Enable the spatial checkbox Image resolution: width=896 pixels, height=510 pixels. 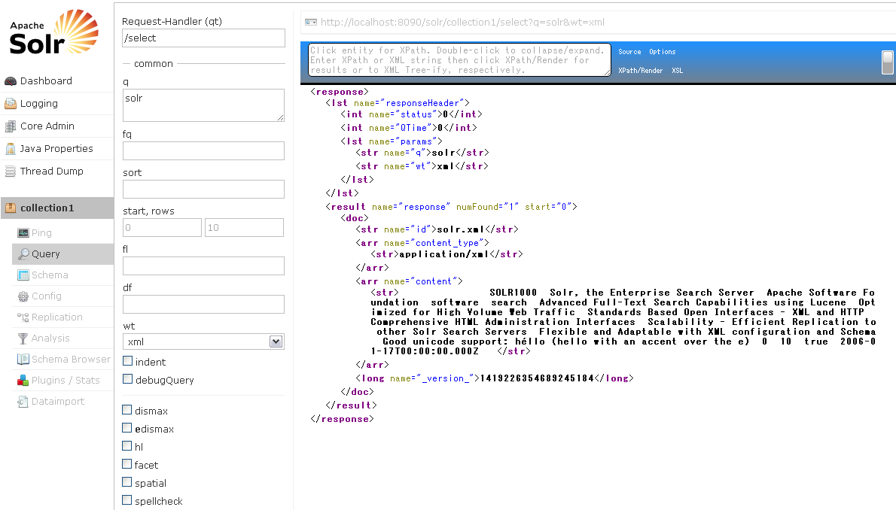(126, 482)
